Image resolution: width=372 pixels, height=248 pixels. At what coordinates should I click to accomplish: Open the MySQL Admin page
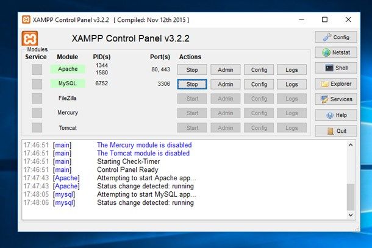226,85
